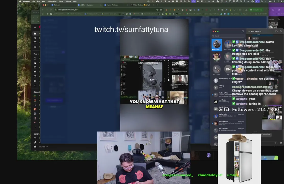Open the Brandi Divine conversation

[228, 109]
